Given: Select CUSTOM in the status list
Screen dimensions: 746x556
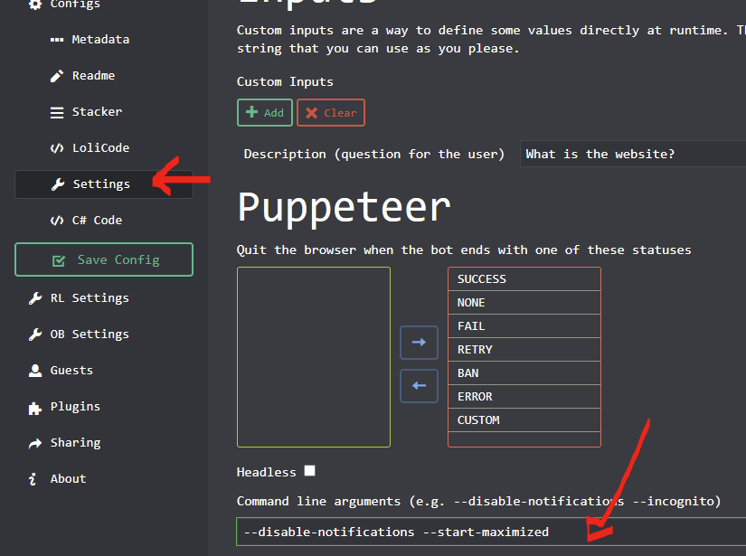Looking at the screenshot, I should coord(524,420).
